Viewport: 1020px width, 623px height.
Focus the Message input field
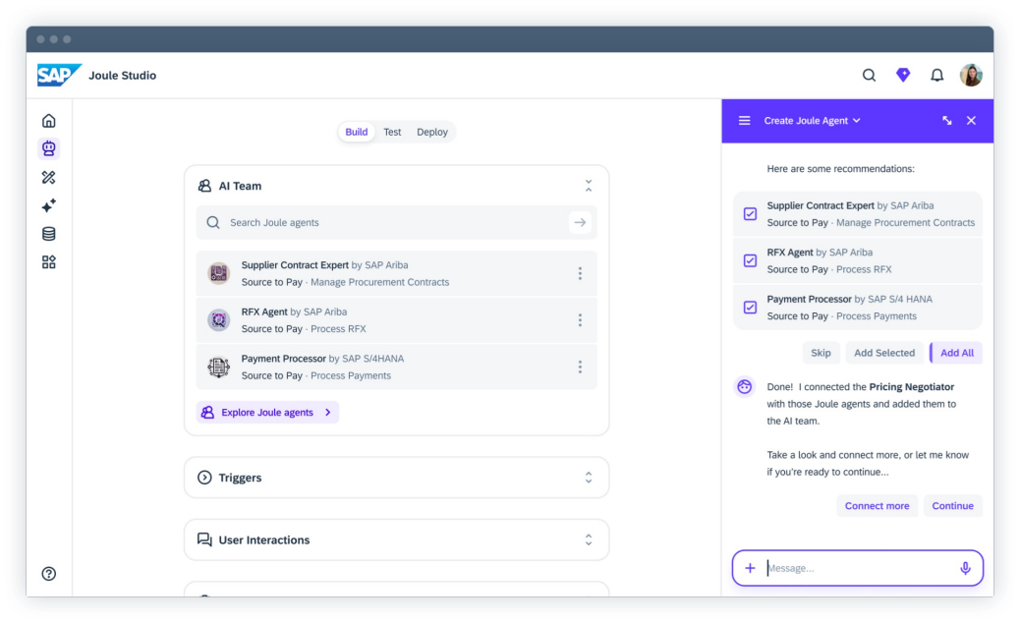point(858,568)
